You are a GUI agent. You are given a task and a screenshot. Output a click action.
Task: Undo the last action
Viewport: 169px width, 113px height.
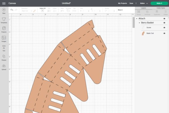coord(12,10)
